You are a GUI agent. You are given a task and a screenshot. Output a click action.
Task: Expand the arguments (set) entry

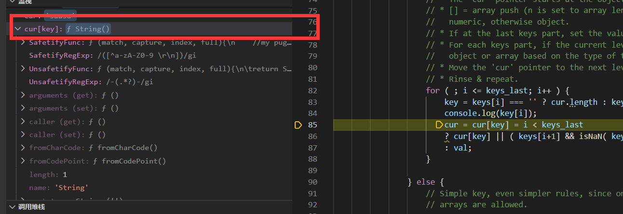[23, 108]
